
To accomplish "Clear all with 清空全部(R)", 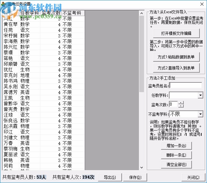I will tap(176, 164).
